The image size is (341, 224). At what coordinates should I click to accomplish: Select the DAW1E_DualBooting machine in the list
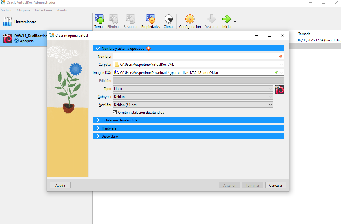coord(23,38)
